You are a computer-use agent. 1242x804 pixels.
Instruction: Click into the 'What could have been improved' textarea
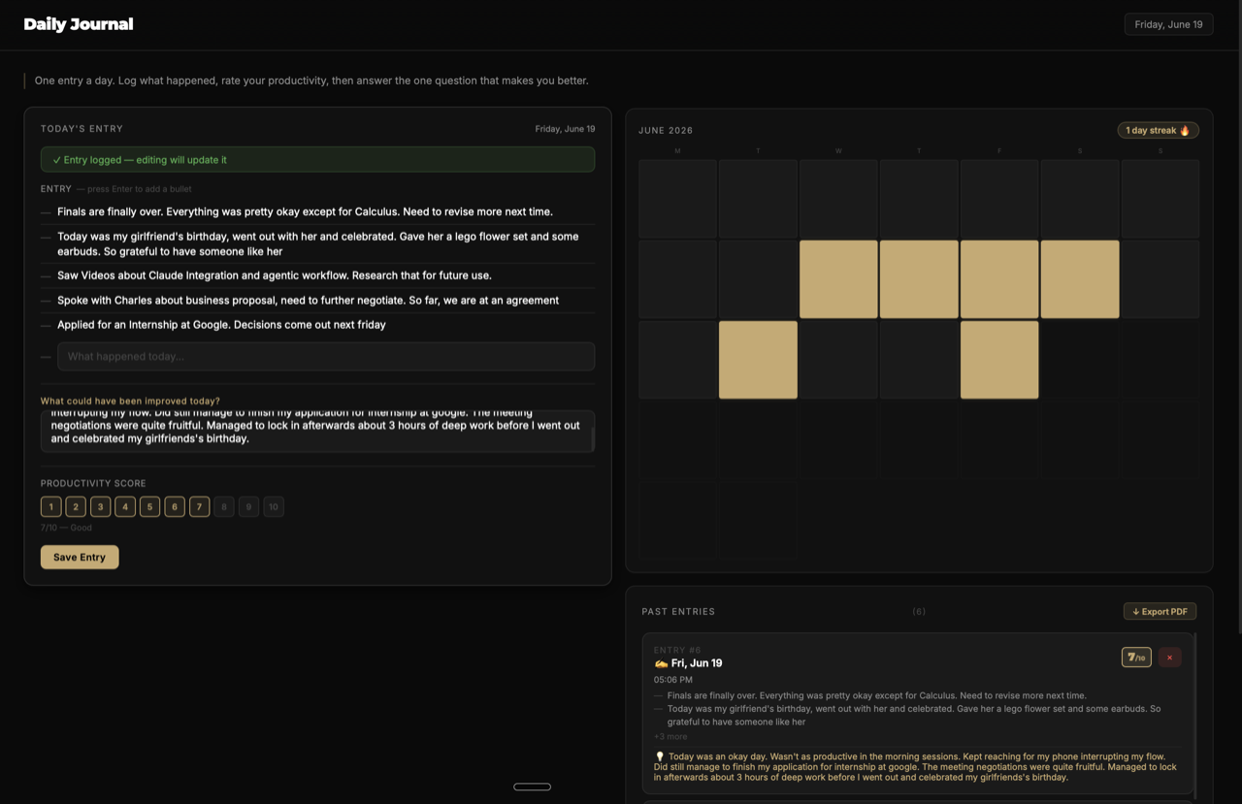point(317,431)
